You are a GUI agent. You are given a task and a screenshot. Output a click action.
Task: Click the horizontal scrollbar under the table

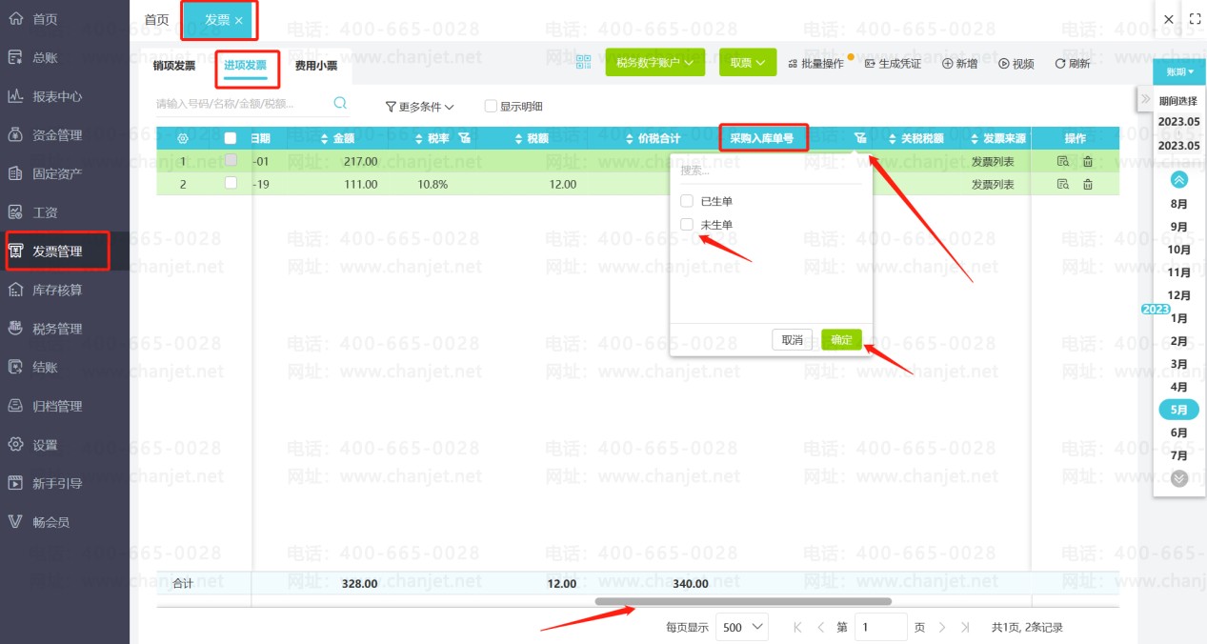(743, 601)
